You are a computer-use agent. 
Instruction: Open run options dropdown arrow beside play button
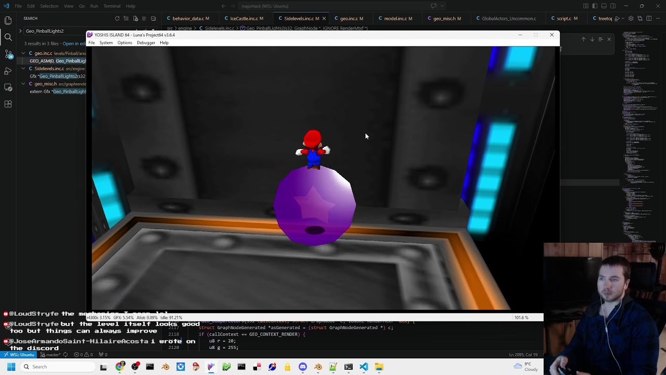[x=623, y=19]
